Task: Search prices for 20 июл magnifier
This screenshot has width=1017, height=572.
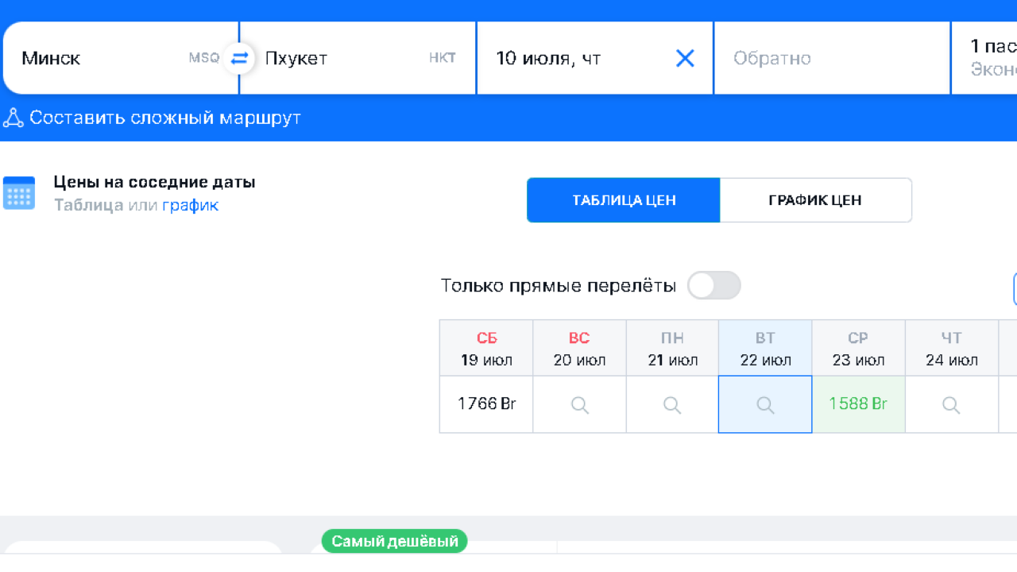Action: tap(580, 405)
